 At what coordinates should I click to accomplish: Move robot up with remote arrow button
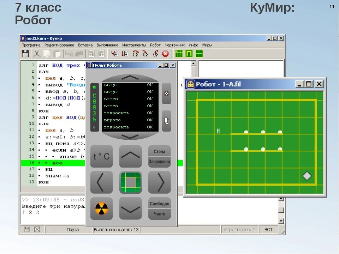click(131, 156)
